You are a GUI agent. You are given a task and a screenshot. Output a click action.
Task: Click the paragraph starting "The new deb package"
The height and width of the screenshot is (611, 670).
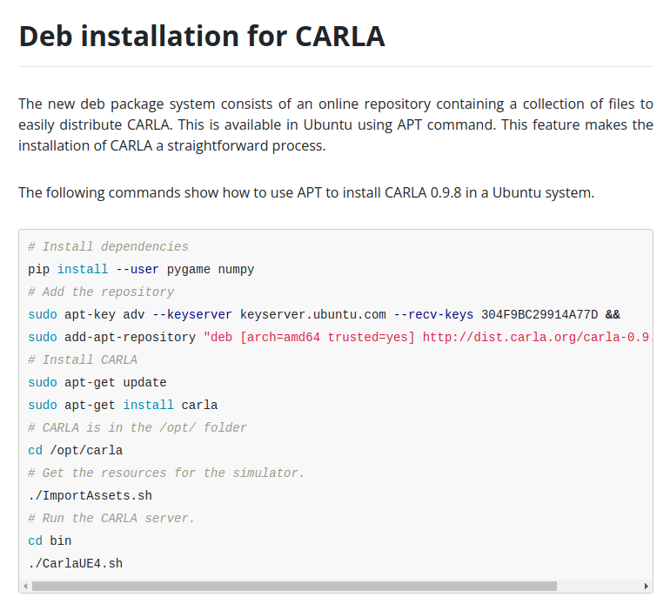pos(335,124)
